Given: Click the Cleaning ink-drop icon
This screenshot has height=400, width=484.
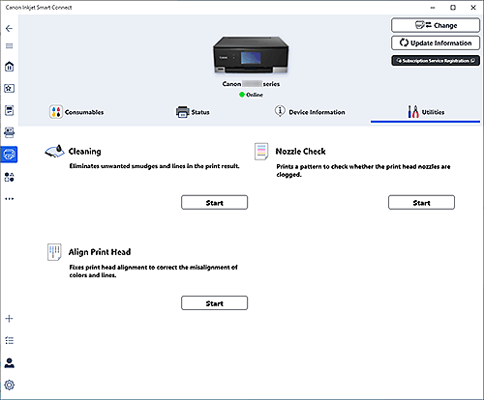Looking at the screenshot, I should [x=54, y=151].
